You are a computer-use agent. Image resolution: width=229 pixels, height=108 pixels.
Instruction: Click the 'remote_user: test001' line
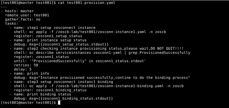[27, 15]
